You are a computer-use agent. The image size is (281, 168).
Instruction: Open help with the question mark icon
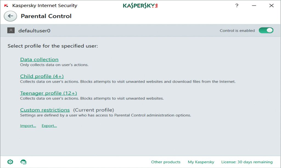coord(237,5)
